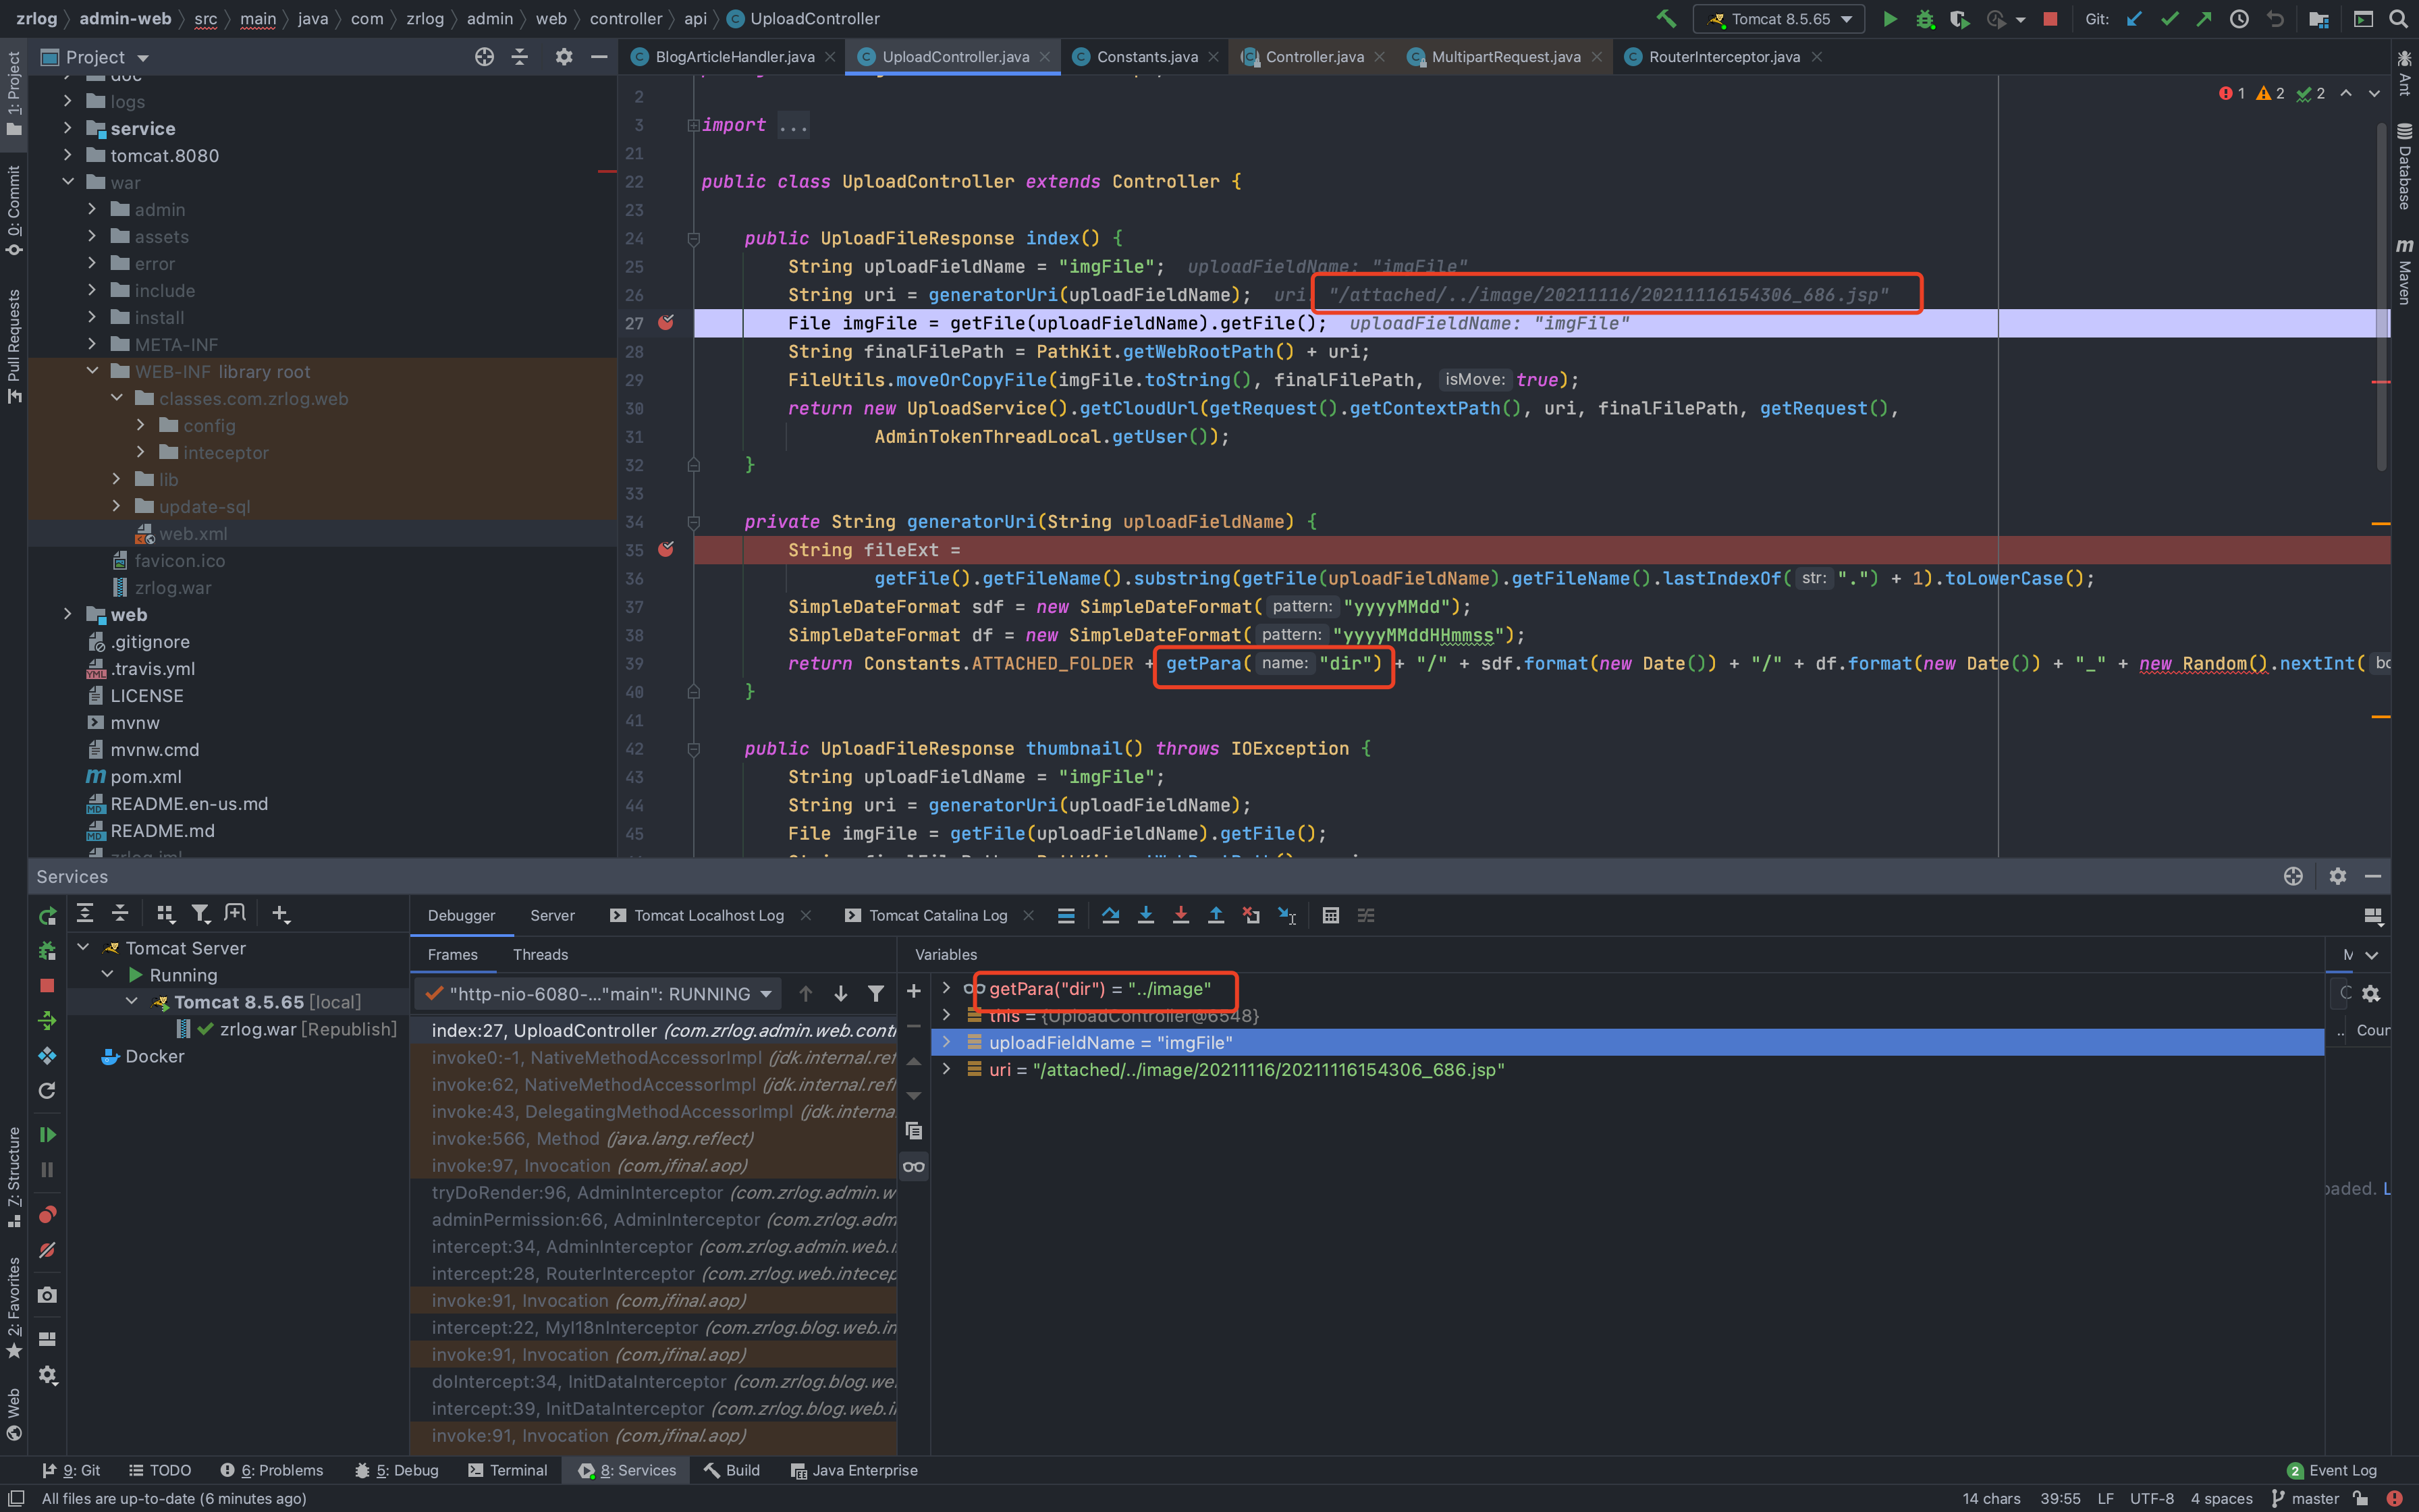Screen dimensions: 2419x1512
Task: Collapse the Tomcat Server tree node
Action: [x=83, y=947]
